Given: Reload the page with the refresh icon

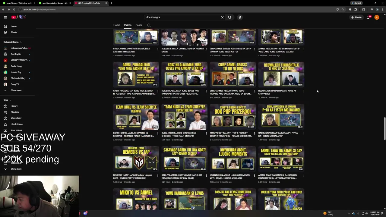Looking at the screenshot, I should click(14, 9).
